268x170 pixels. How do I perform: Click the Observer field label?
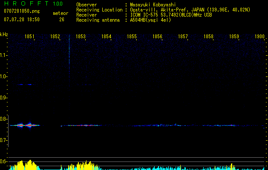[86, 5]
